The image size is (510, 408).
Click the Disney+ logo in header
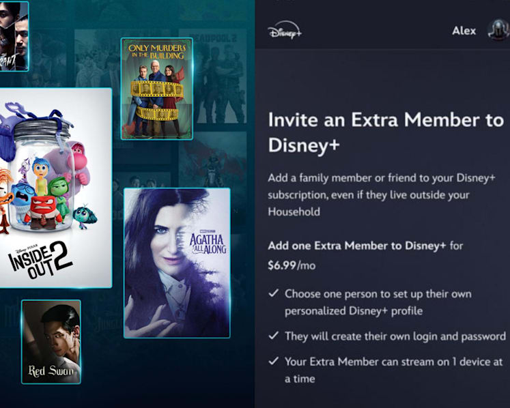(x=285, y=30)
